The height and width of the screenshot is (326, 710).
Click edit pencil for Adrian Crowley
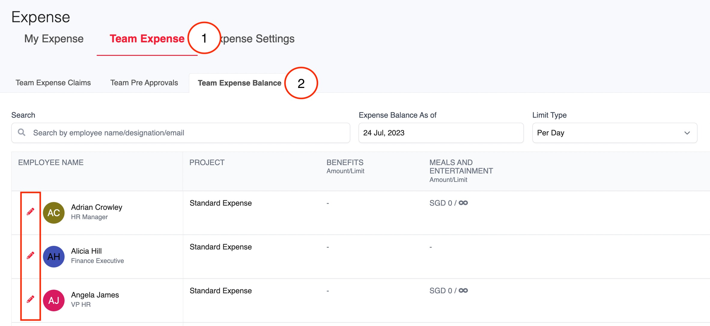tap(30, 212)
